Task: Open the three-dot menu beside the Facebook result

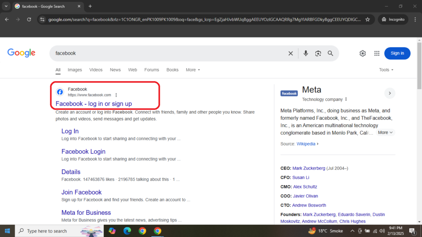Action: [x=116, y=94]
